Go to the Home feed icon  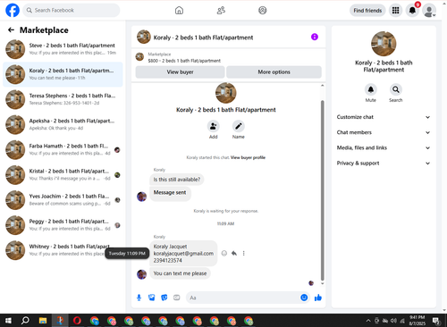tap(179, 11)
